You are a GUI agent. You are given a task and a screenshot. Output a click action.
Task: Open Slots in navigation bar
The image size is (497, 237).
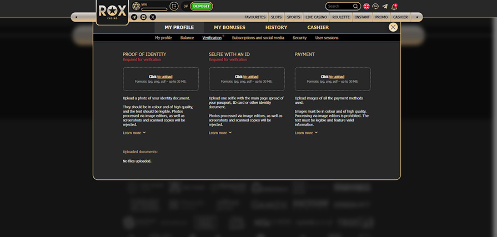277,17
